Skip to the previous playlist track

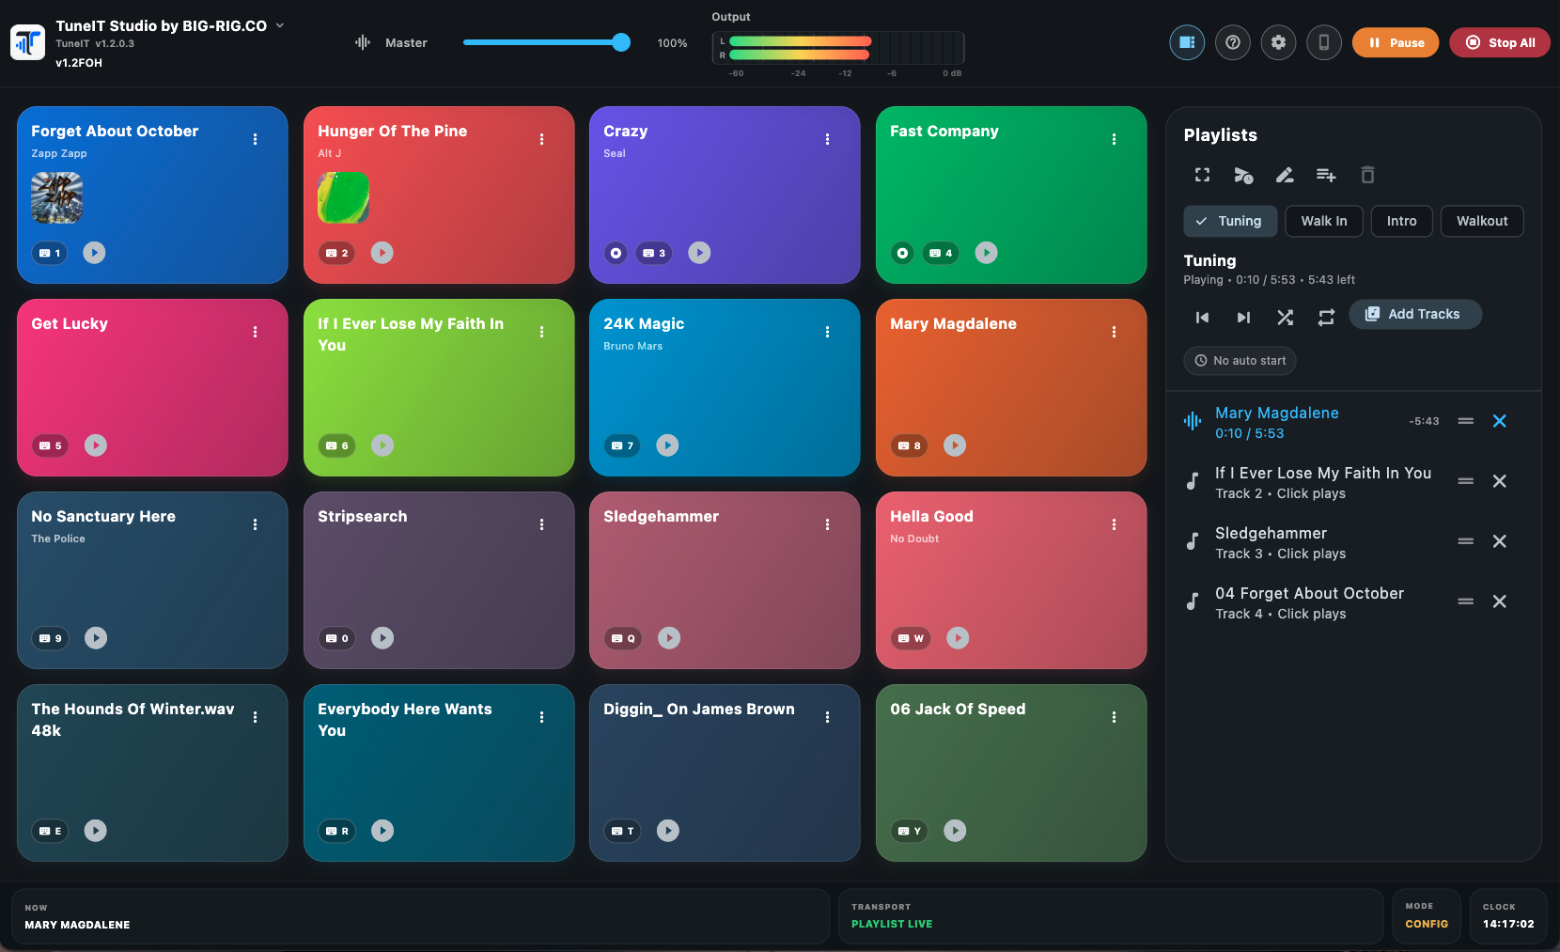point(1202,318)
